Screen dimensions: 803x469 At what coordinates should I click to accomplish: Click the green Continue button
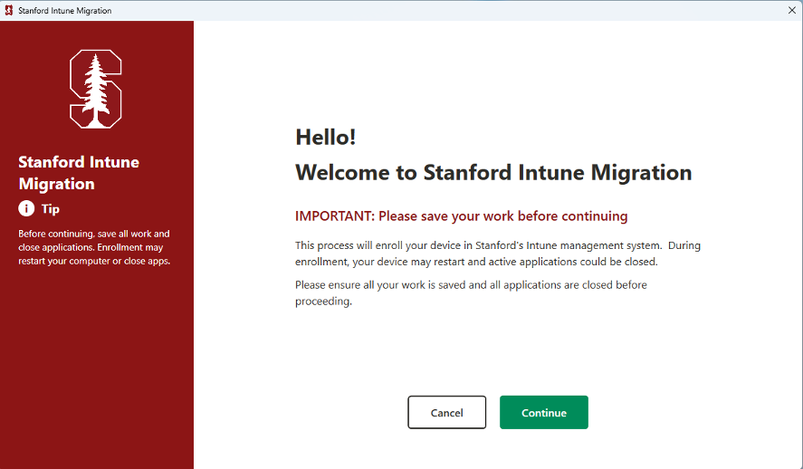pos(543,412)
